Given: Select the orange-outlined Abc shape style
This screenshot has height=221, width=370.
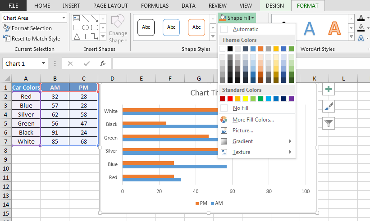Looking at the screenshot, I should (x=196, y=27).
